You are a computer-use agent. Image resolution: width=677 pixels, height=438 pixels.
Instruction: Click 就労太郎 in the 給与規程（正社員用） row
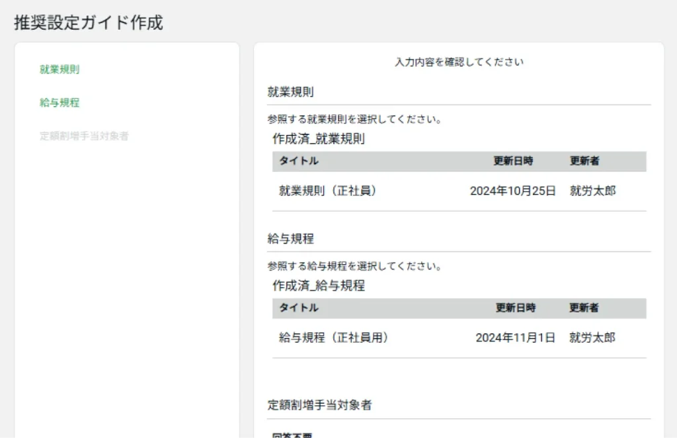point(592,338)
